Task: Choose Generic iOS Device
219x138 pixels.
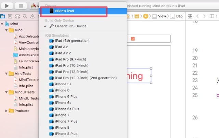Action: pos(83,26)
